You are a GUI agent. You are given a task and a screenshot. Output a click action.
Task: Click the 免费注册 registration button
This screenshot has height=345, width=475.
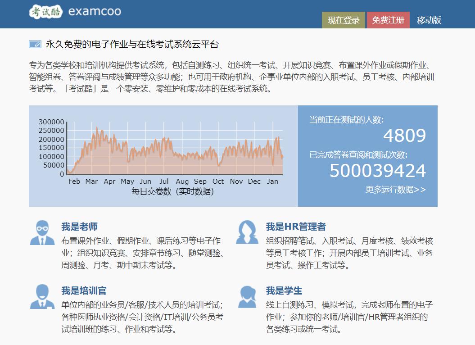389,20
